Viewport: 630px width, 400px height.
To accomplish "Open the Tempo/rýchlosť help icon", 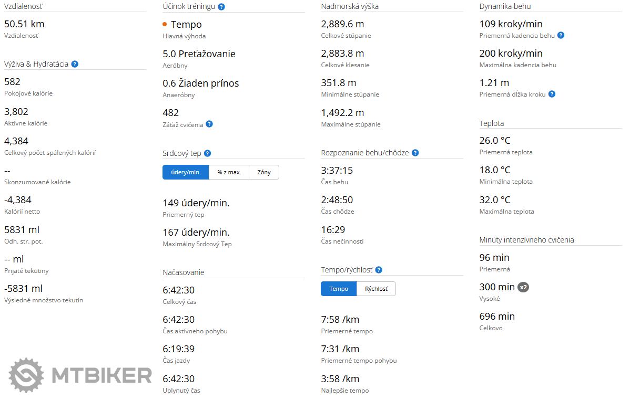I will tap(379, 270).
